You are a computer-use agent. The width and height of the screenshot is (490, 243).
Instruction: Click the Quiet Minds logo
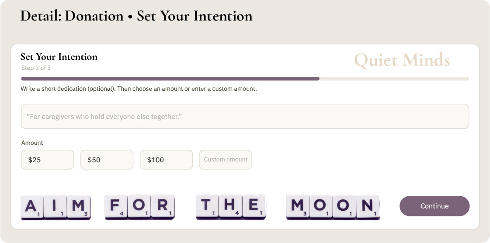402,60
